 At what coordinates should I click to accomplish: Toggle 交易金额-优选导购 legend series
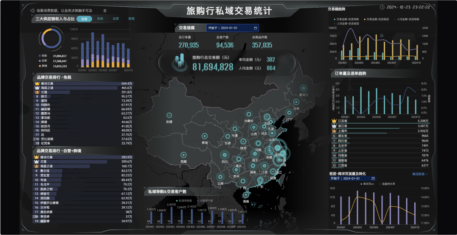pos(347,19)
